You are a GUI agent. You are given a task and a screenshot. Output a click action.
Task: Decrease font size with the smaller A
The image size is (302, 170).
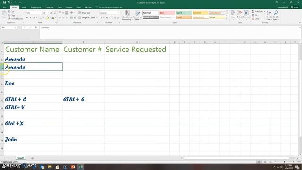[x=55, y=13]
